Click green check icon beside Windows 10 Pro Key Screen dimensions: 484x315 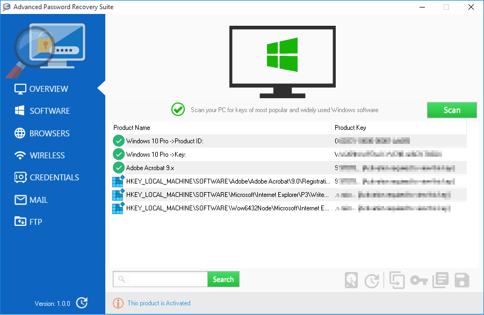point(119,154)
